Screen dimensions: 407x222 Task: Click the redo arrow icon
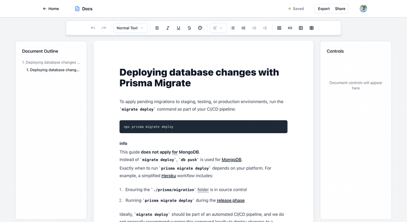pos(104,28)
